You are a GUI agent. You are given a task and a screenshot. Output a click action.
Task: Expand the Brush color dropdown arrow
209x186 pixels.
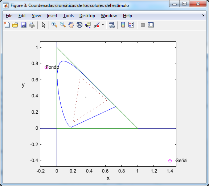tap(103, 25)
